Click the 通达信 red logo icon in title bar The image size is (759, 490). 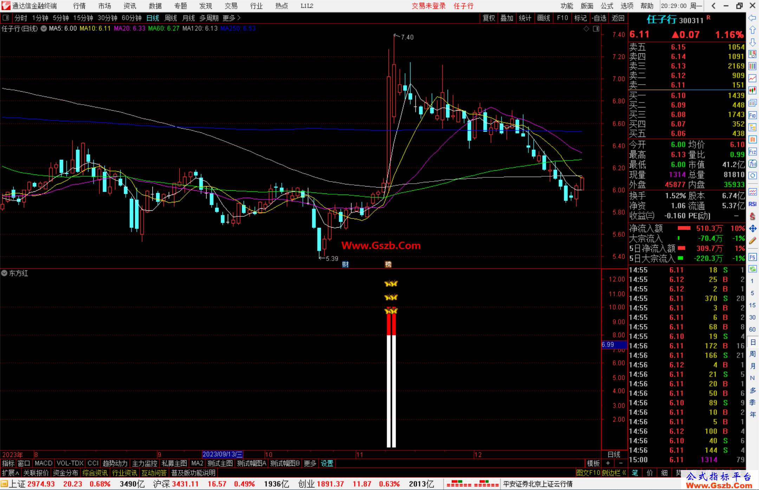(x=6, y=6)
